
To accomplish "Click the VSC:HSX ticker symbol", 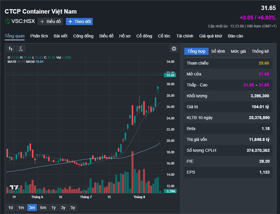I will pos(23,21).
